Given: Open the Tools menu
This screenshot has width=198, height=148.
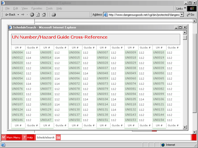Looking at the screenshot, I should [x=49, y=8].
